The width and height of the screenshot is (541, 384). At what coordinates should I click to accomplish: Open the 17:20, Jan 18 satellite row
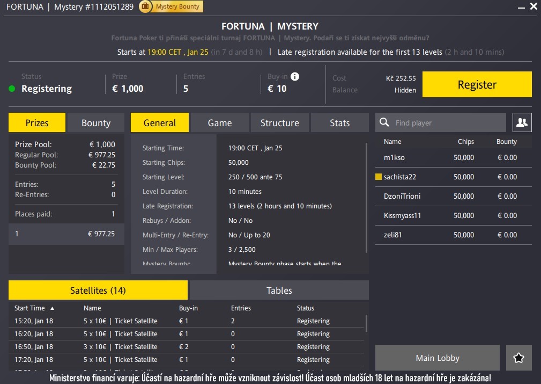(186, 359)
